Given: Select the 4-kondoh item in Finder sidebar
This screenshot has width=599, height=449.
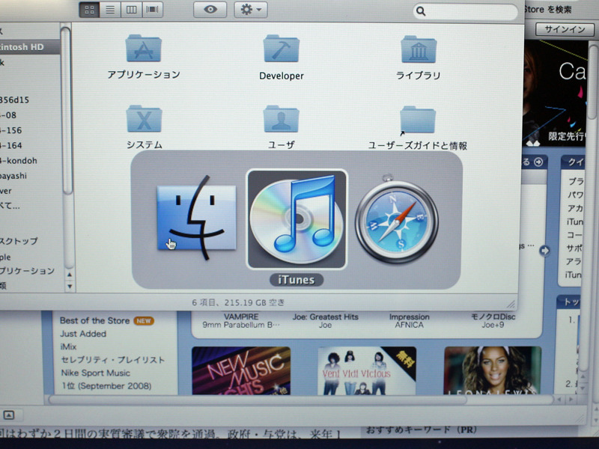Looking at the screenshot, I should (19, 161).
